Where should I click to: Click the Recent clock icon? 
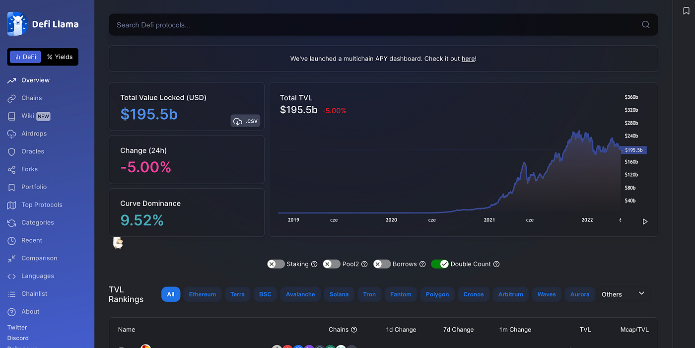[x=12, y=241]
